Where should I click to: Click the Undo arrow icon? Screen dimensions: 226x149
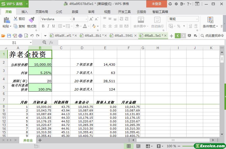(x=32, y=36)
